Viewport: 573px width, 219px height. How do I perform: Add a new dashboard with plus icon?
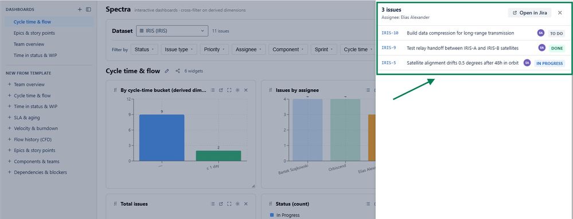[80, 10]
